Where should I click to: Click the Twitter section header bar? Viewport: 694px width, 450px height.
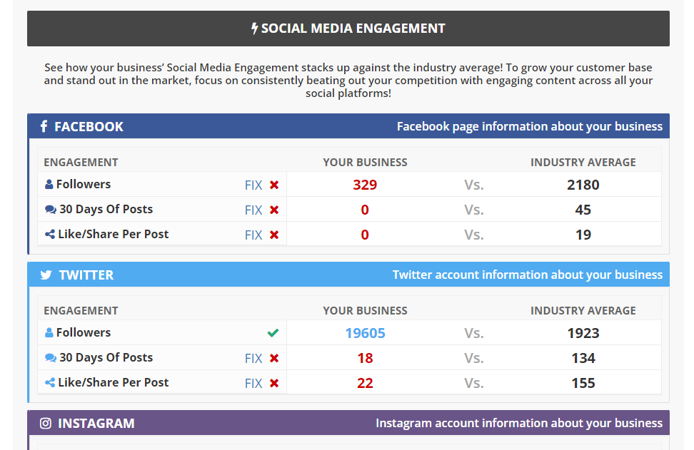348,275
